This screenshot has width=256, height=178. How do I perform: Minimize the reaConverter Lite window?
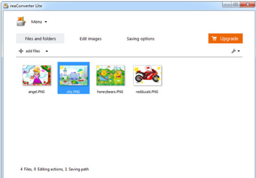tap(227, 5)
